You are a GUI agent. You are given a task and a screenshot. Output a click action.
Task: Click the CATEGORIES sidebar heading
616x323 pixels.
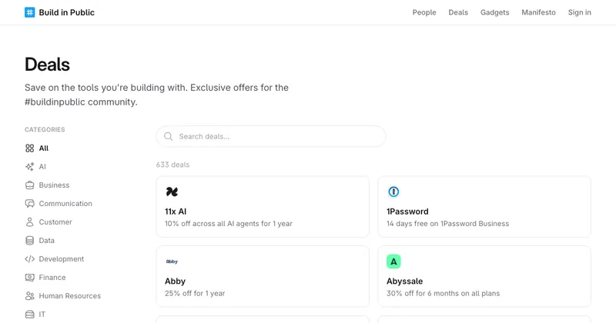tap(45, 129)
